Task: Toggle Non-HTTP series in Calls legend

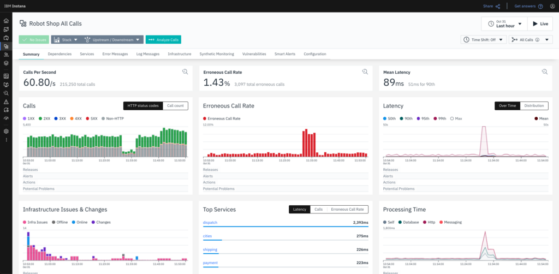Action: point(112,118)
